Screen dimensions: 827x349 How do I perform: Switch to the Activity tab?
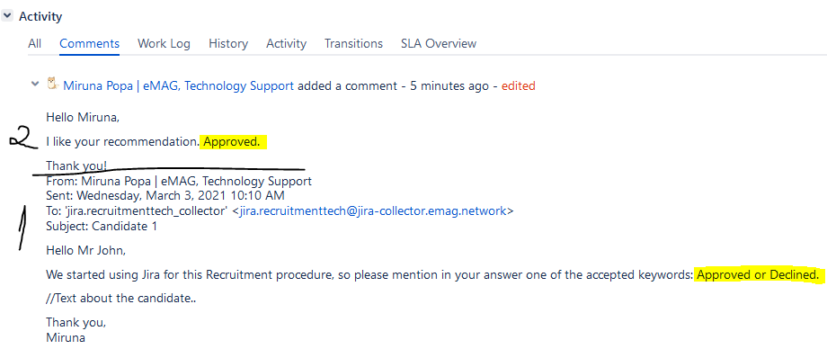[287, 44]
